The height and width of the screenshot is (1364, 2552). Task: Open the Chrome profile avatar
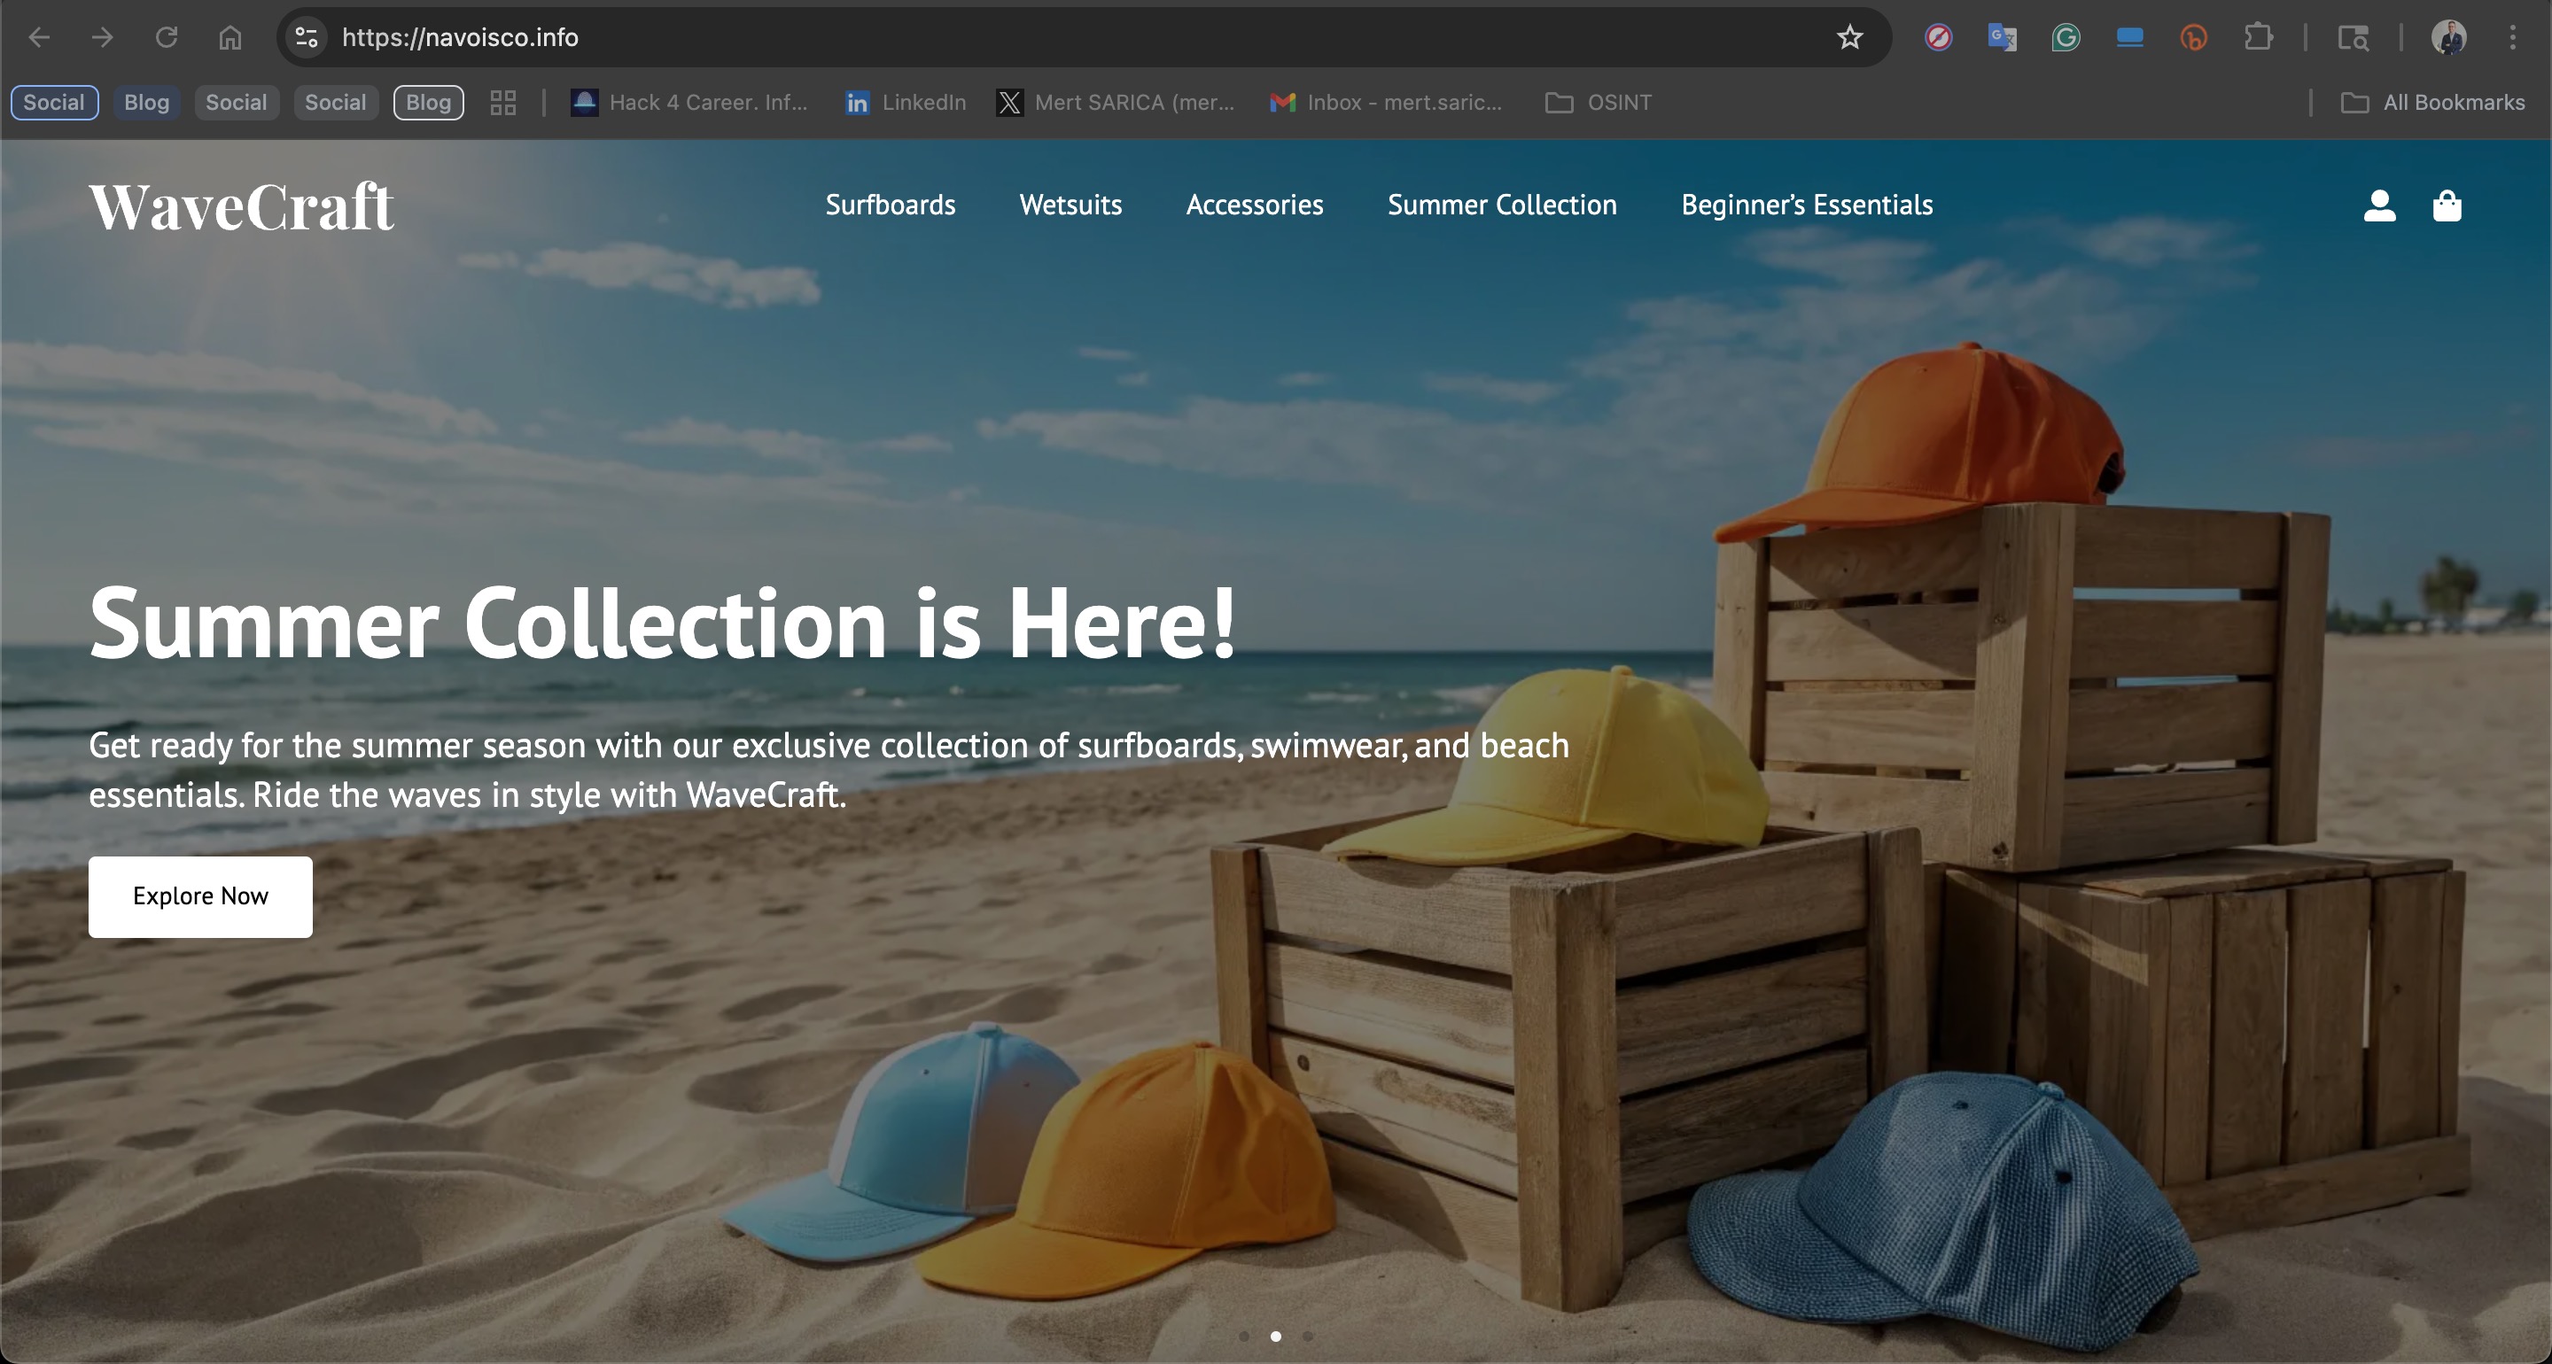coord(2448,37)
